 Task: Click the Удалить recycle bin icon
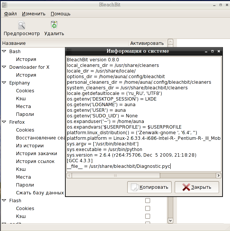54,25
